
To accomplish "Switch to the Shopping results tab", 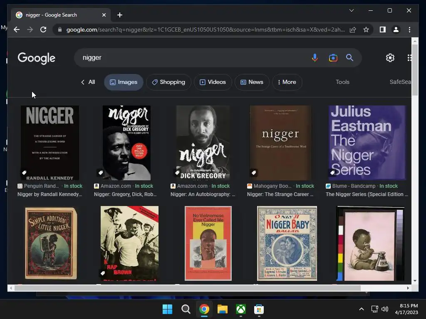I will (168, 82).
